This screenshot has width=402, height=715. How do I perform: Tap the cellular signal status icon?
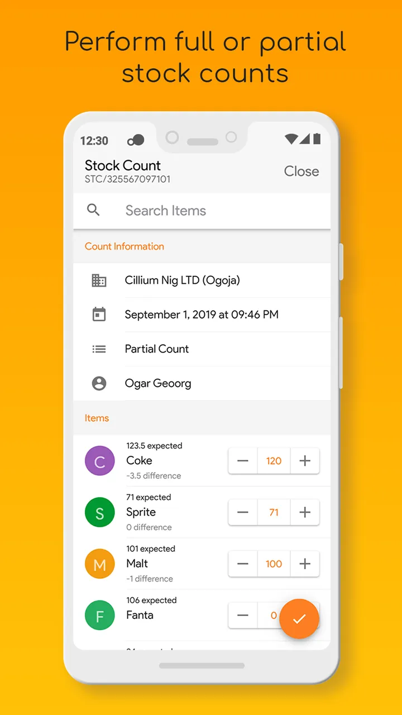click(x=304, y=139)
